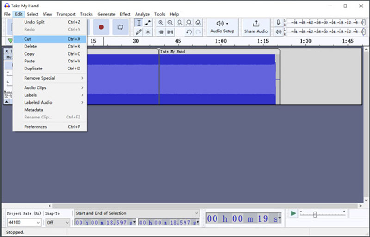The width and height of the screenshot is (370, 237).
Task: Click the red Record button
Action: click(x=101, y=27)
